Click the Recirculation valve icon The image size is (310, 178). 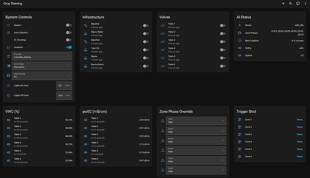pyautogui.click(x=85, y=66)
